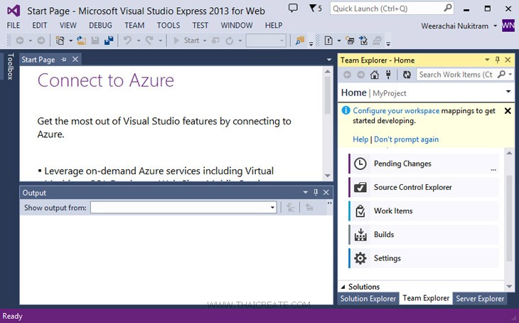Toggle the pin on the Start Page tab
This screenshot has width=519, height=323.
[64, 60]
